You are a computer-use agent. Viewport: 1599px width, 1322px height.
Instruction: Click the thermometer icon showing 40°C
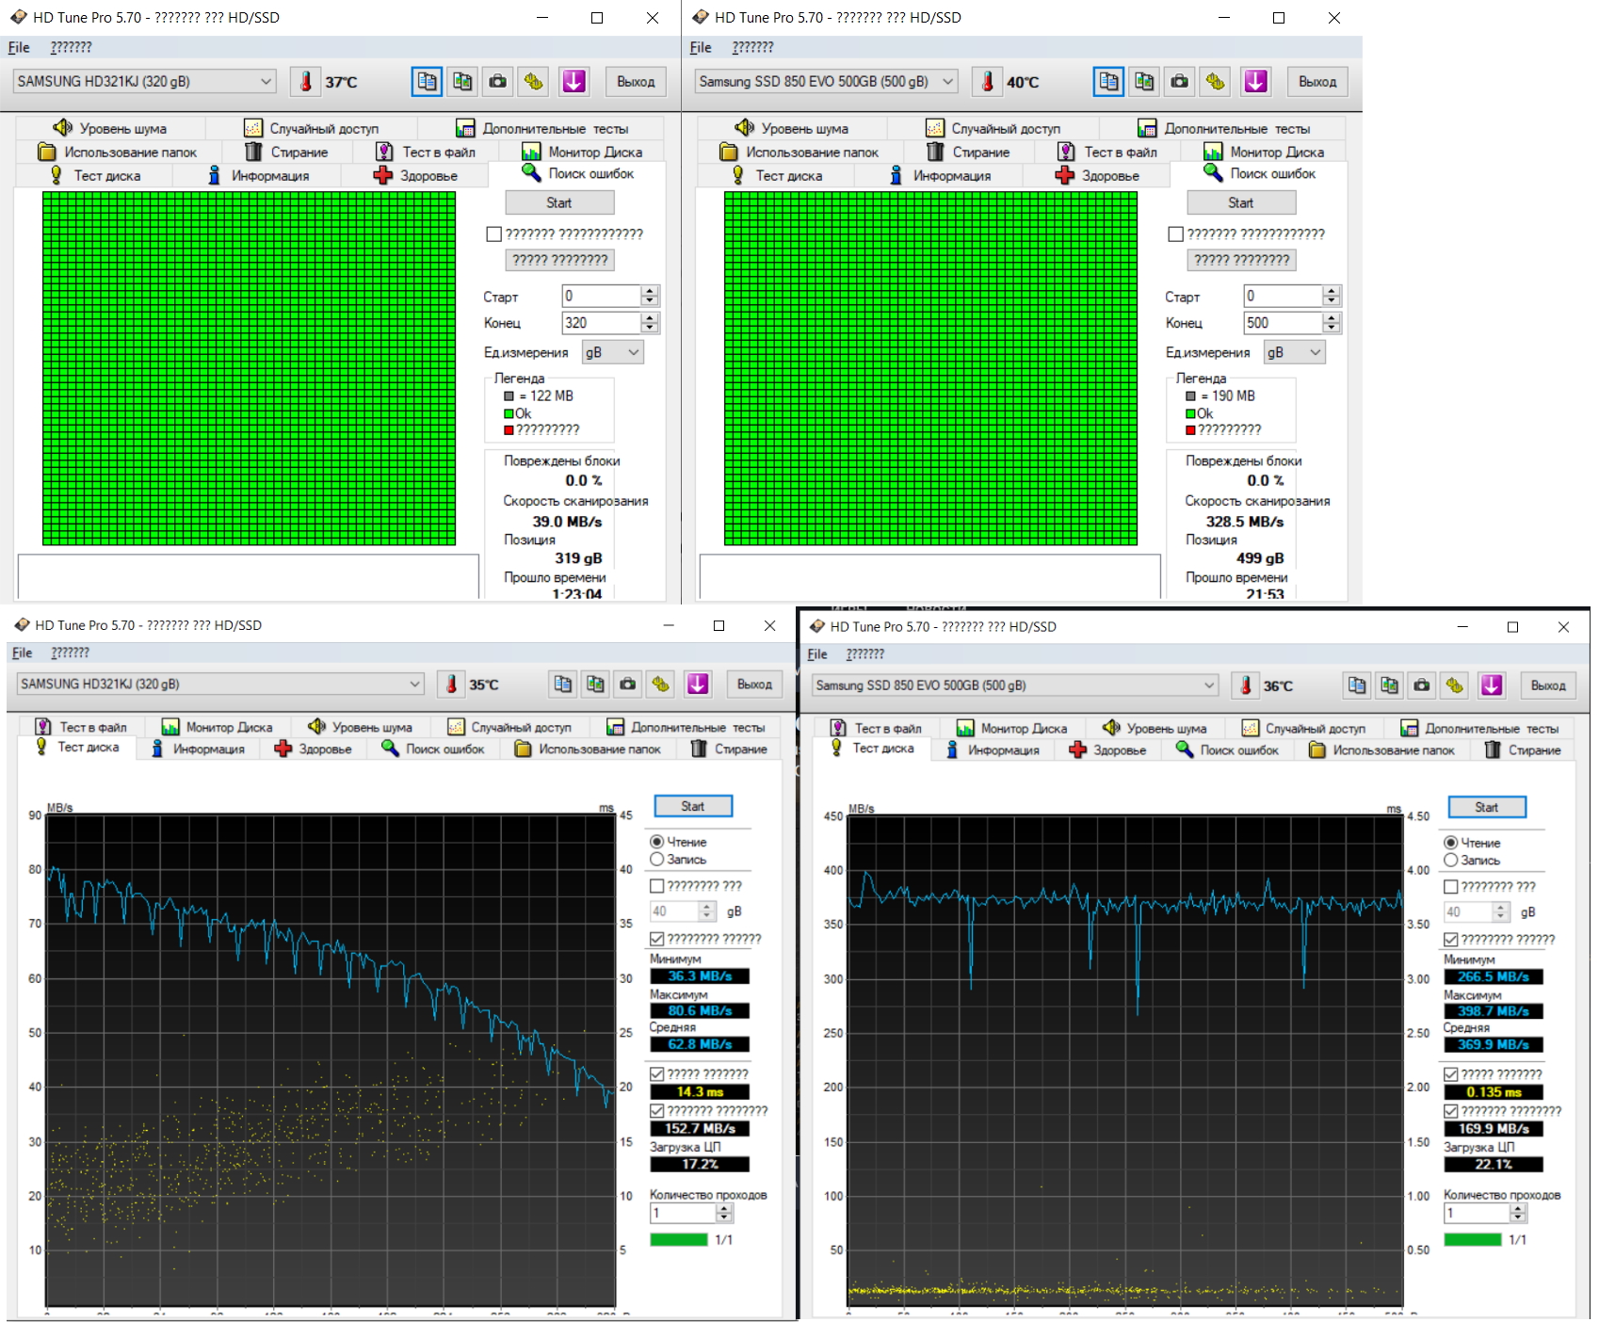point(987,82)
